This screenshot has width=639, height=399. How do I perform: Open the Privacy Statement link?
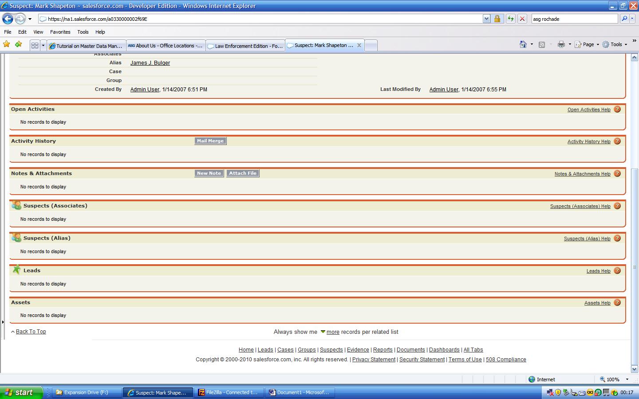(374, 360)
